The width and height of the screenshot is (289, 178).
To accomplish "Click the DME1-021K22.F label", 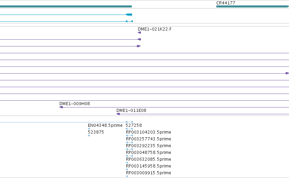I will [155, 29].
